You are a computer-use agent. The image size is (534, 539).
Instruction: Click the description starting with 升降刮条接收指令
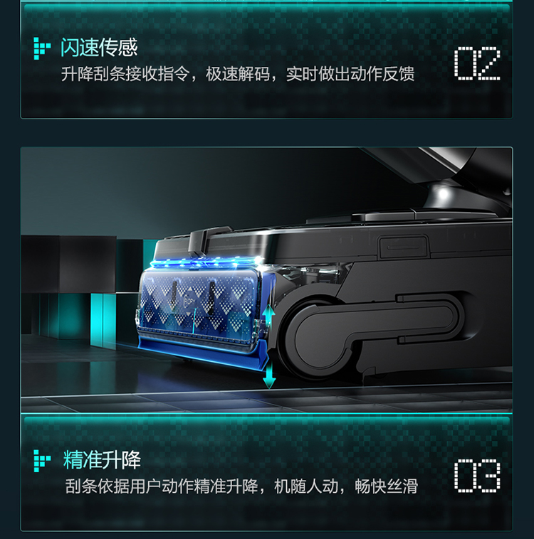[238, 74]
